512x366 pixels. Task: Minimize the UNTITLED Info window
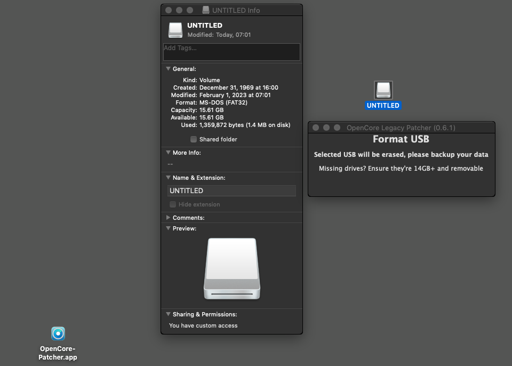pyautogui.click(x=179, y=10)
